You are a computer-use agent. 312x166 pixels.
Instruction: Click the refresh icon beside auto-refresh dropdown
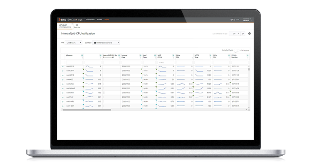pyautogui.click(x=243, y=33)
